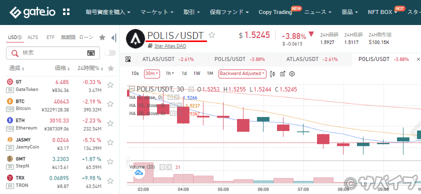Collapse the POLIS/USDT, 30 chart legend
The height and width of the screenshot is (194, 421).
(x=131, y=89)
